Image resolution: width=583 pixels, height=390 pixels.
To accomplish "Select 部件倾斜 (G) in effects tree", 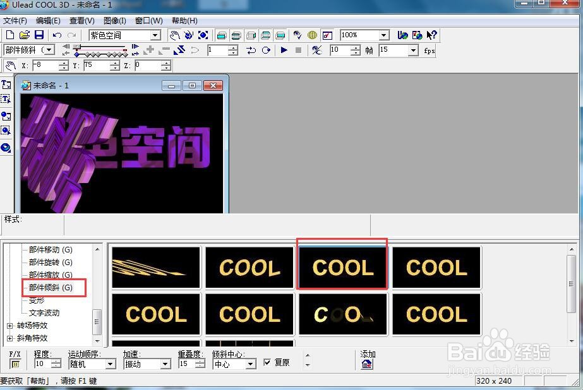I will [51, 288].
